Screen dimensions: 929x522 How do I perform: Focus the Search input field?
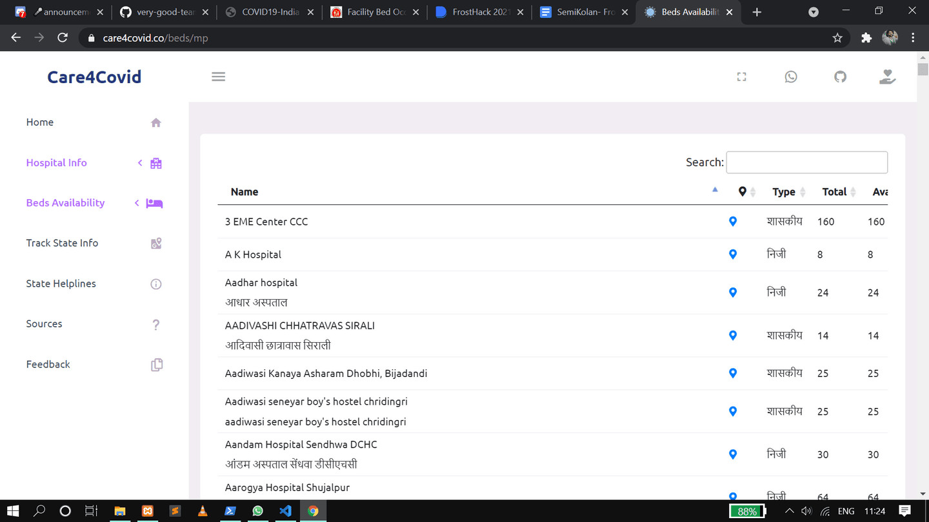click(806, 162)
